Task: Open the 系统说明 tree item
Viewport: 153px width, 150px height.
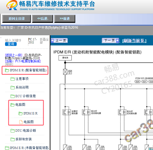Action: tap(22, 87)
